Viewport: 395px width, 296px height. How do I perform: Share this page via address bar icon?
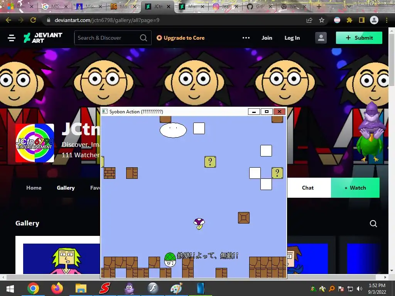[x=309, y=20]
